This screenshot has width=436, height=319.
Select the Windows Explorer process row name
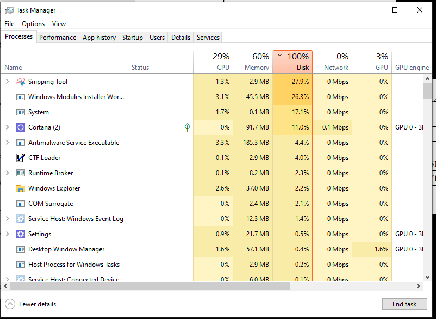(54, 188)
